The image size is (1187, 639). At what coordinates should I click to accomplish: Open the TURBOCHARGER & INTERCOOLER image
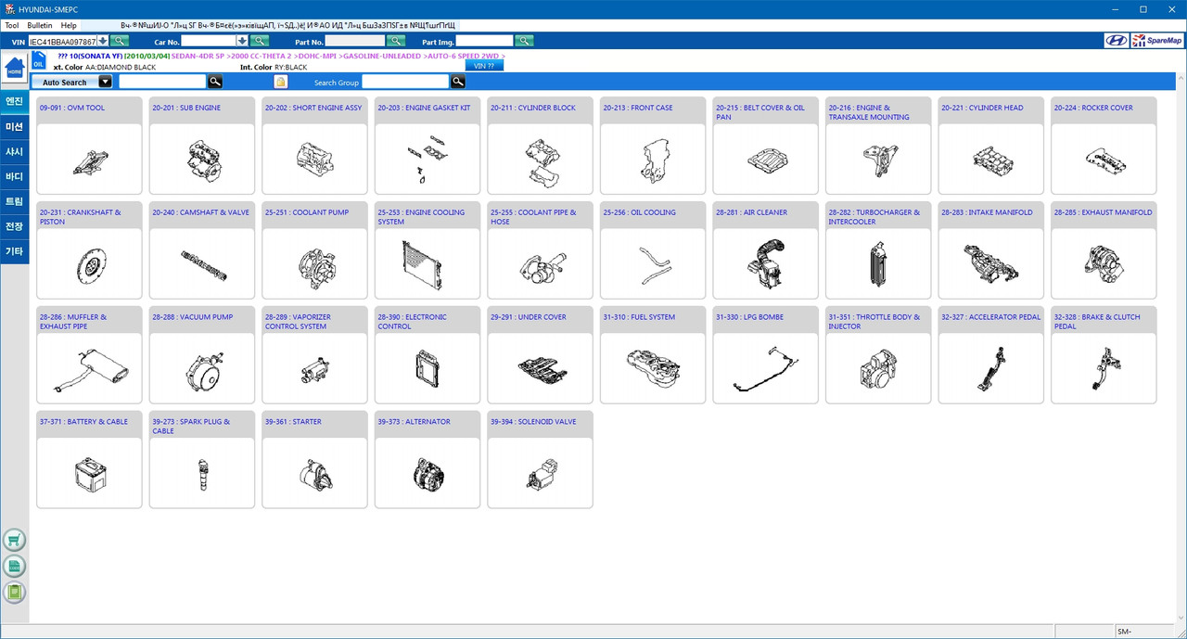878,262
